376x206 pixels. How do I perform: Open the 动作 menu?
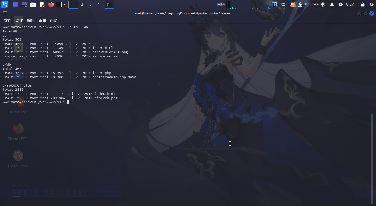(x=19, y=20)
